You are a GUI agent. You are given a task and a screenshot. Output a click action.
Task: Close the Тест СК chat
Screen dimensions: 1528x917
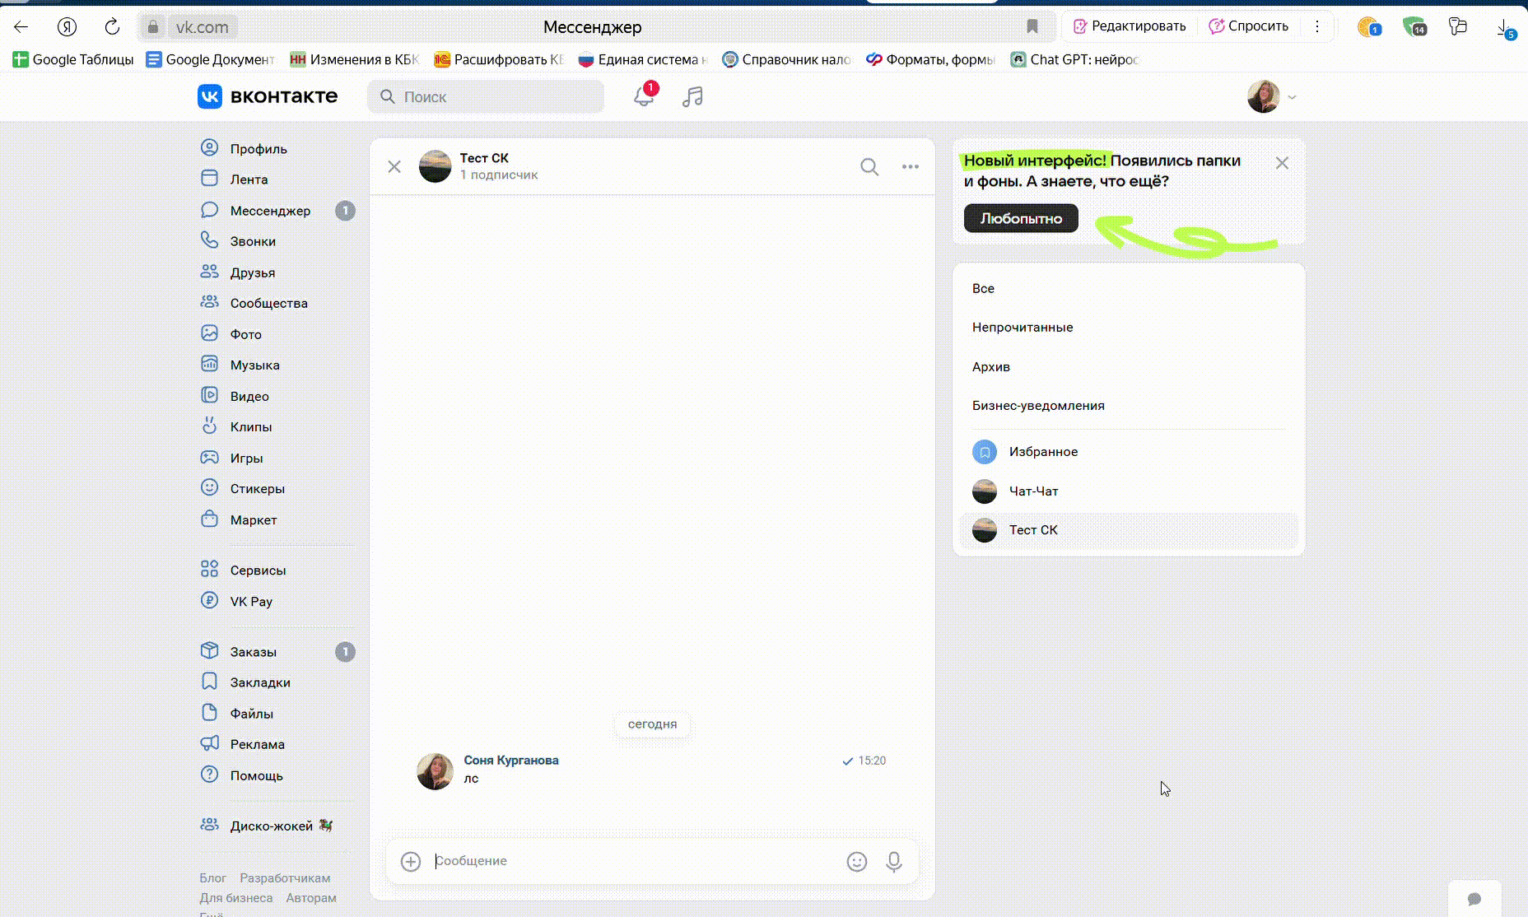point(394,167)
